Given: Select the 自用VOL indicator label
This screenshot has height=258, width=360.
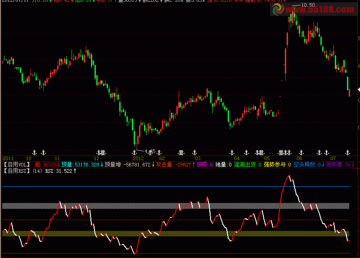Looking at the screenshot, I should [17, 165].
